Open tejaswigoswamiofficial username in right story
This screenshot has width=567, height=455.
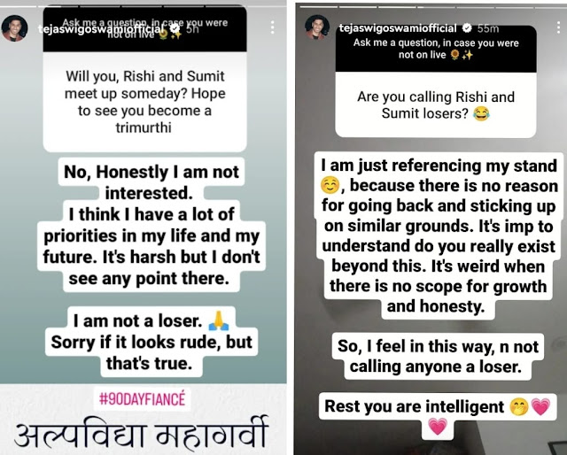click(398, 28)
